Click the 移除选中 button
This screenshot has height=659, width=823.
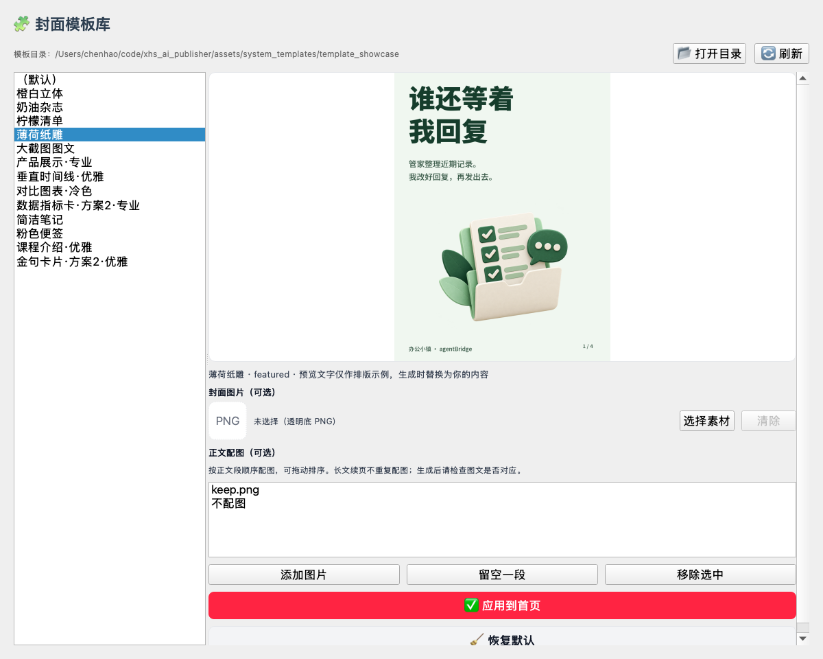coord(700,575)
